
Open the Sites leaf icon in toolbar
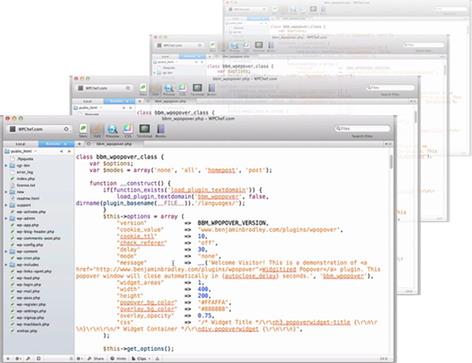pyautogui.click(x=84, y=129)
